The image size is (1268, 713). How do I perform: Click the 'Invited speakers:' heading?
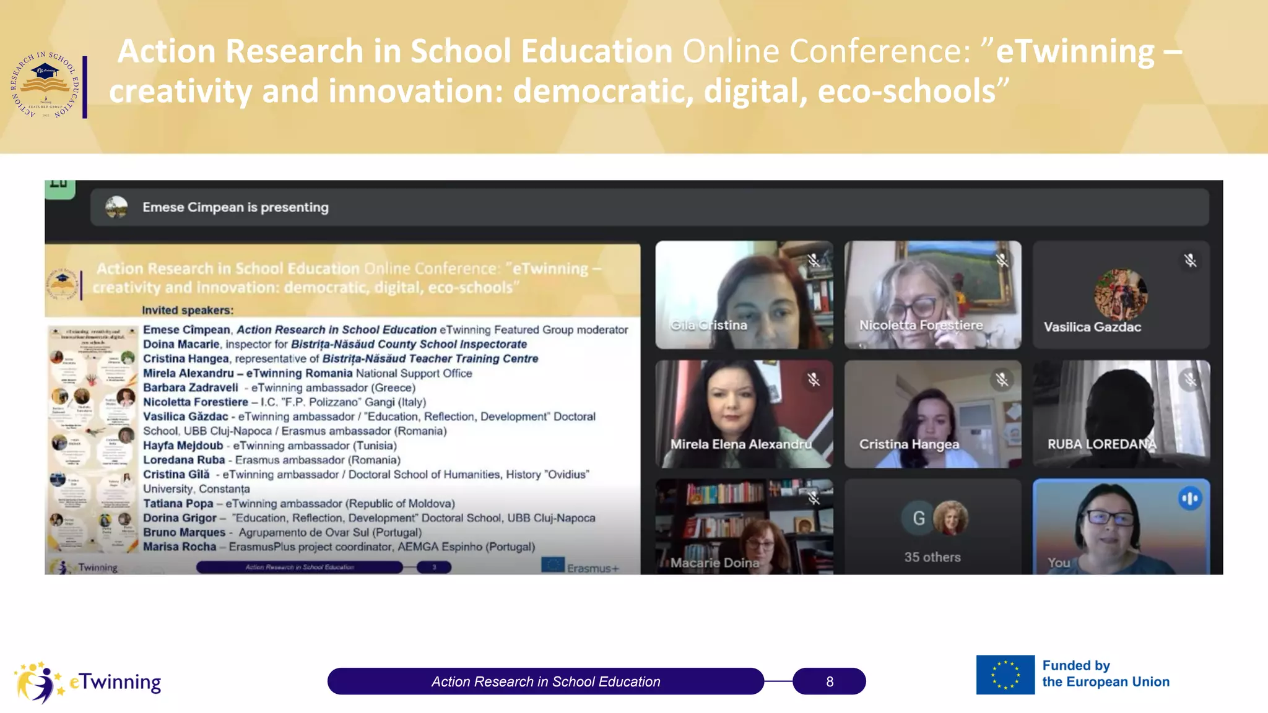(188, 310)
